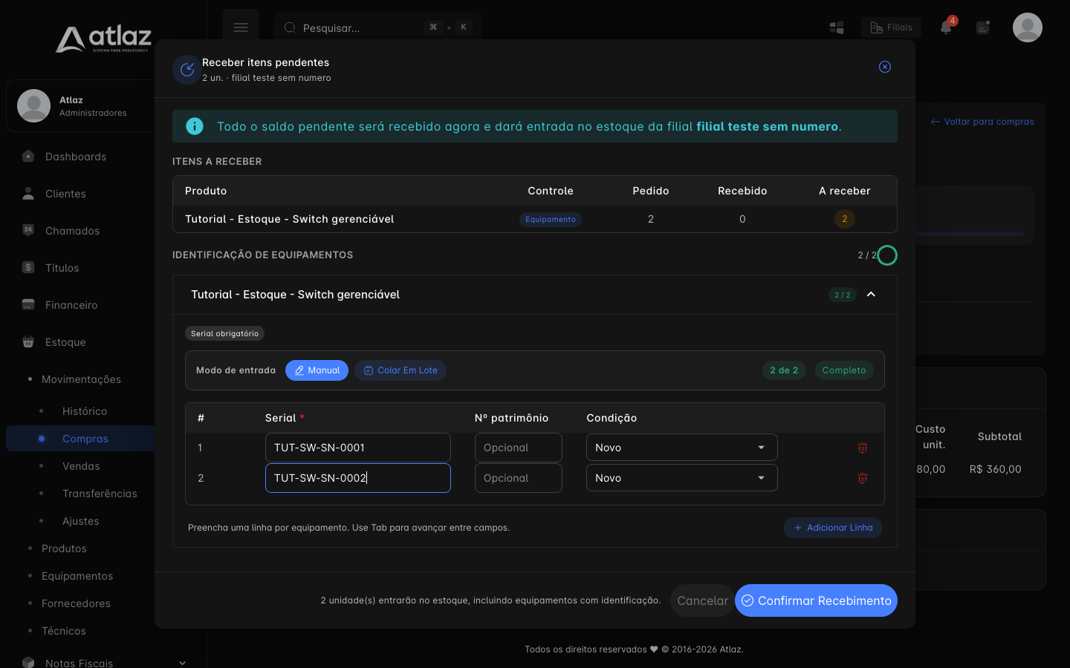Delete serial row TUT-SW-SN-0002
Screen dimensions: 1070x668
click(863, 478)
